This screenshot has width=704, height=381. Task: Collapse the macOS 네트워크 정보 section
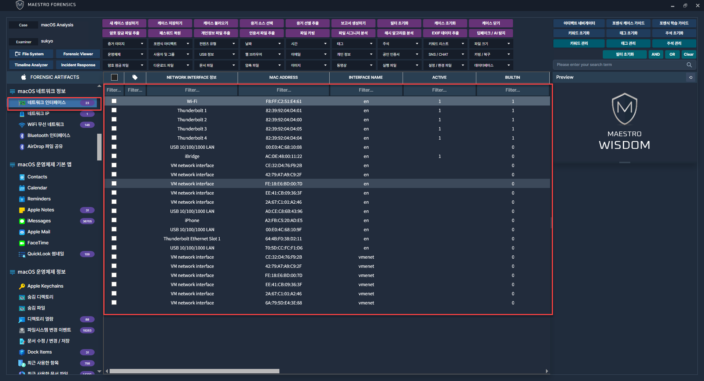coord(12,91)
